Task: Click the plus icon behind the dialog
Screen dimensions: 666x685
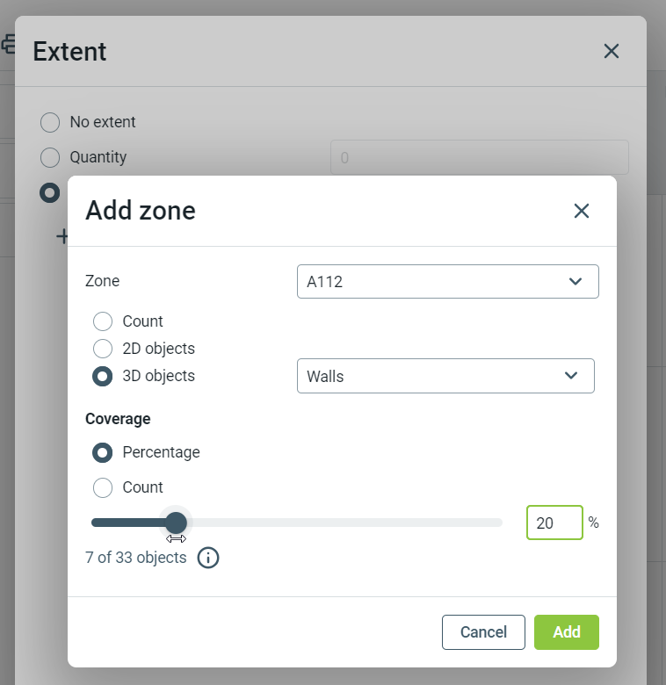Action: pyautogui.click(x=62, y=235)
